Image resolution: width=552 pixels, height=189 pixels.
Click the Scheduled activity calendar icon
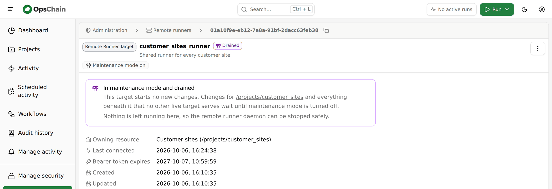coord(11,91)
